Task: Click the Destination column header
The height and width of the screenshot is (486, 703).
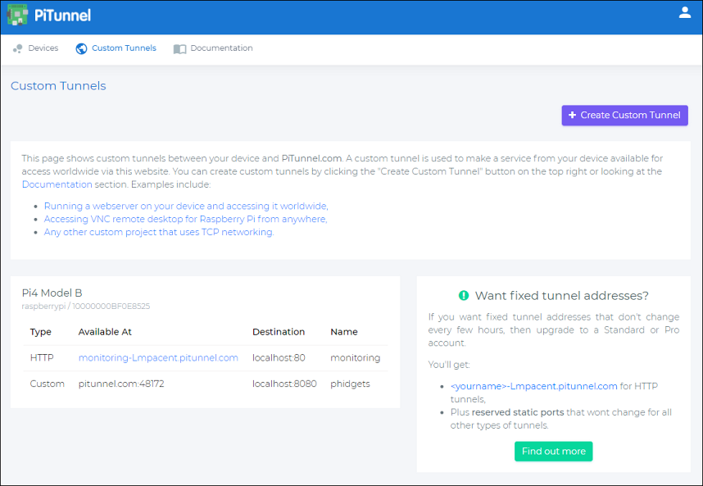Action: 279,332
